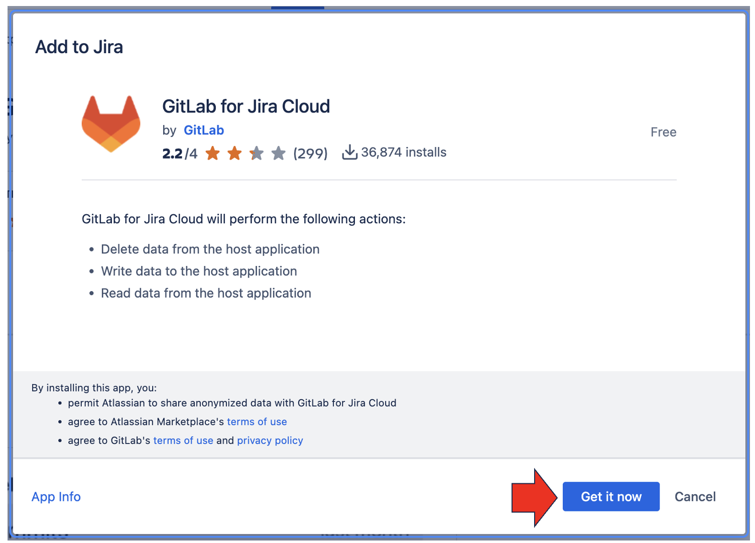Open GitLab's privacy policy link
The width and height of the screenshot is (755, 543).
[270, 440]
